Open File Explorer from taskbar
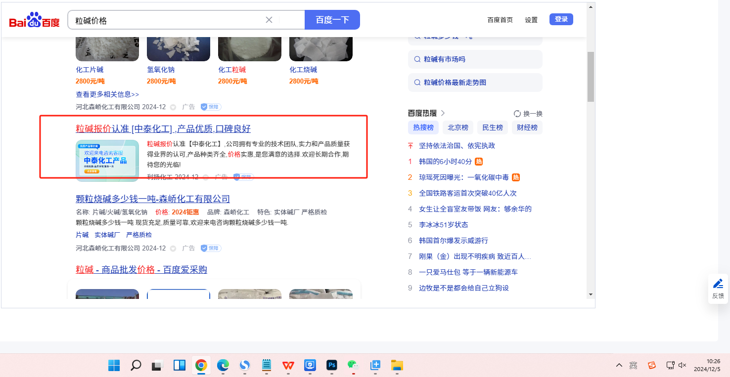This screenshot has height=377, width=730. 397,365
